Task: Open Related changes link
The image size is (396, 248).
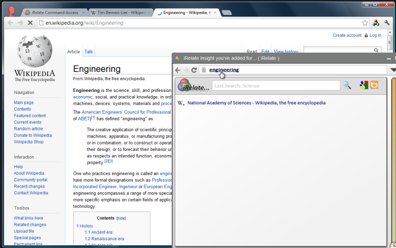Action: [x=30, y=225]
